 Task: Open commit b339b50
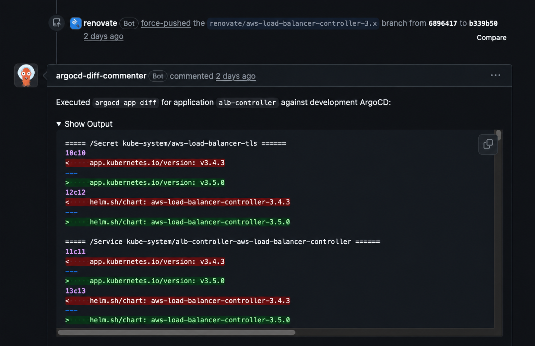point(483,23)
